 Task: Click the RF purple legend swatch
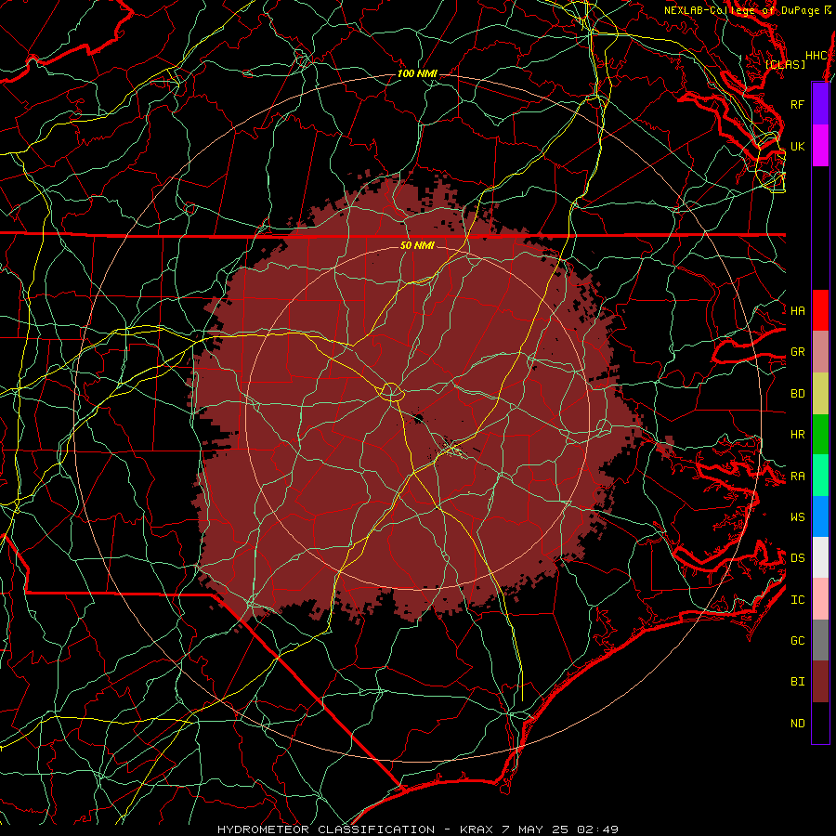[x=820, y=104]
